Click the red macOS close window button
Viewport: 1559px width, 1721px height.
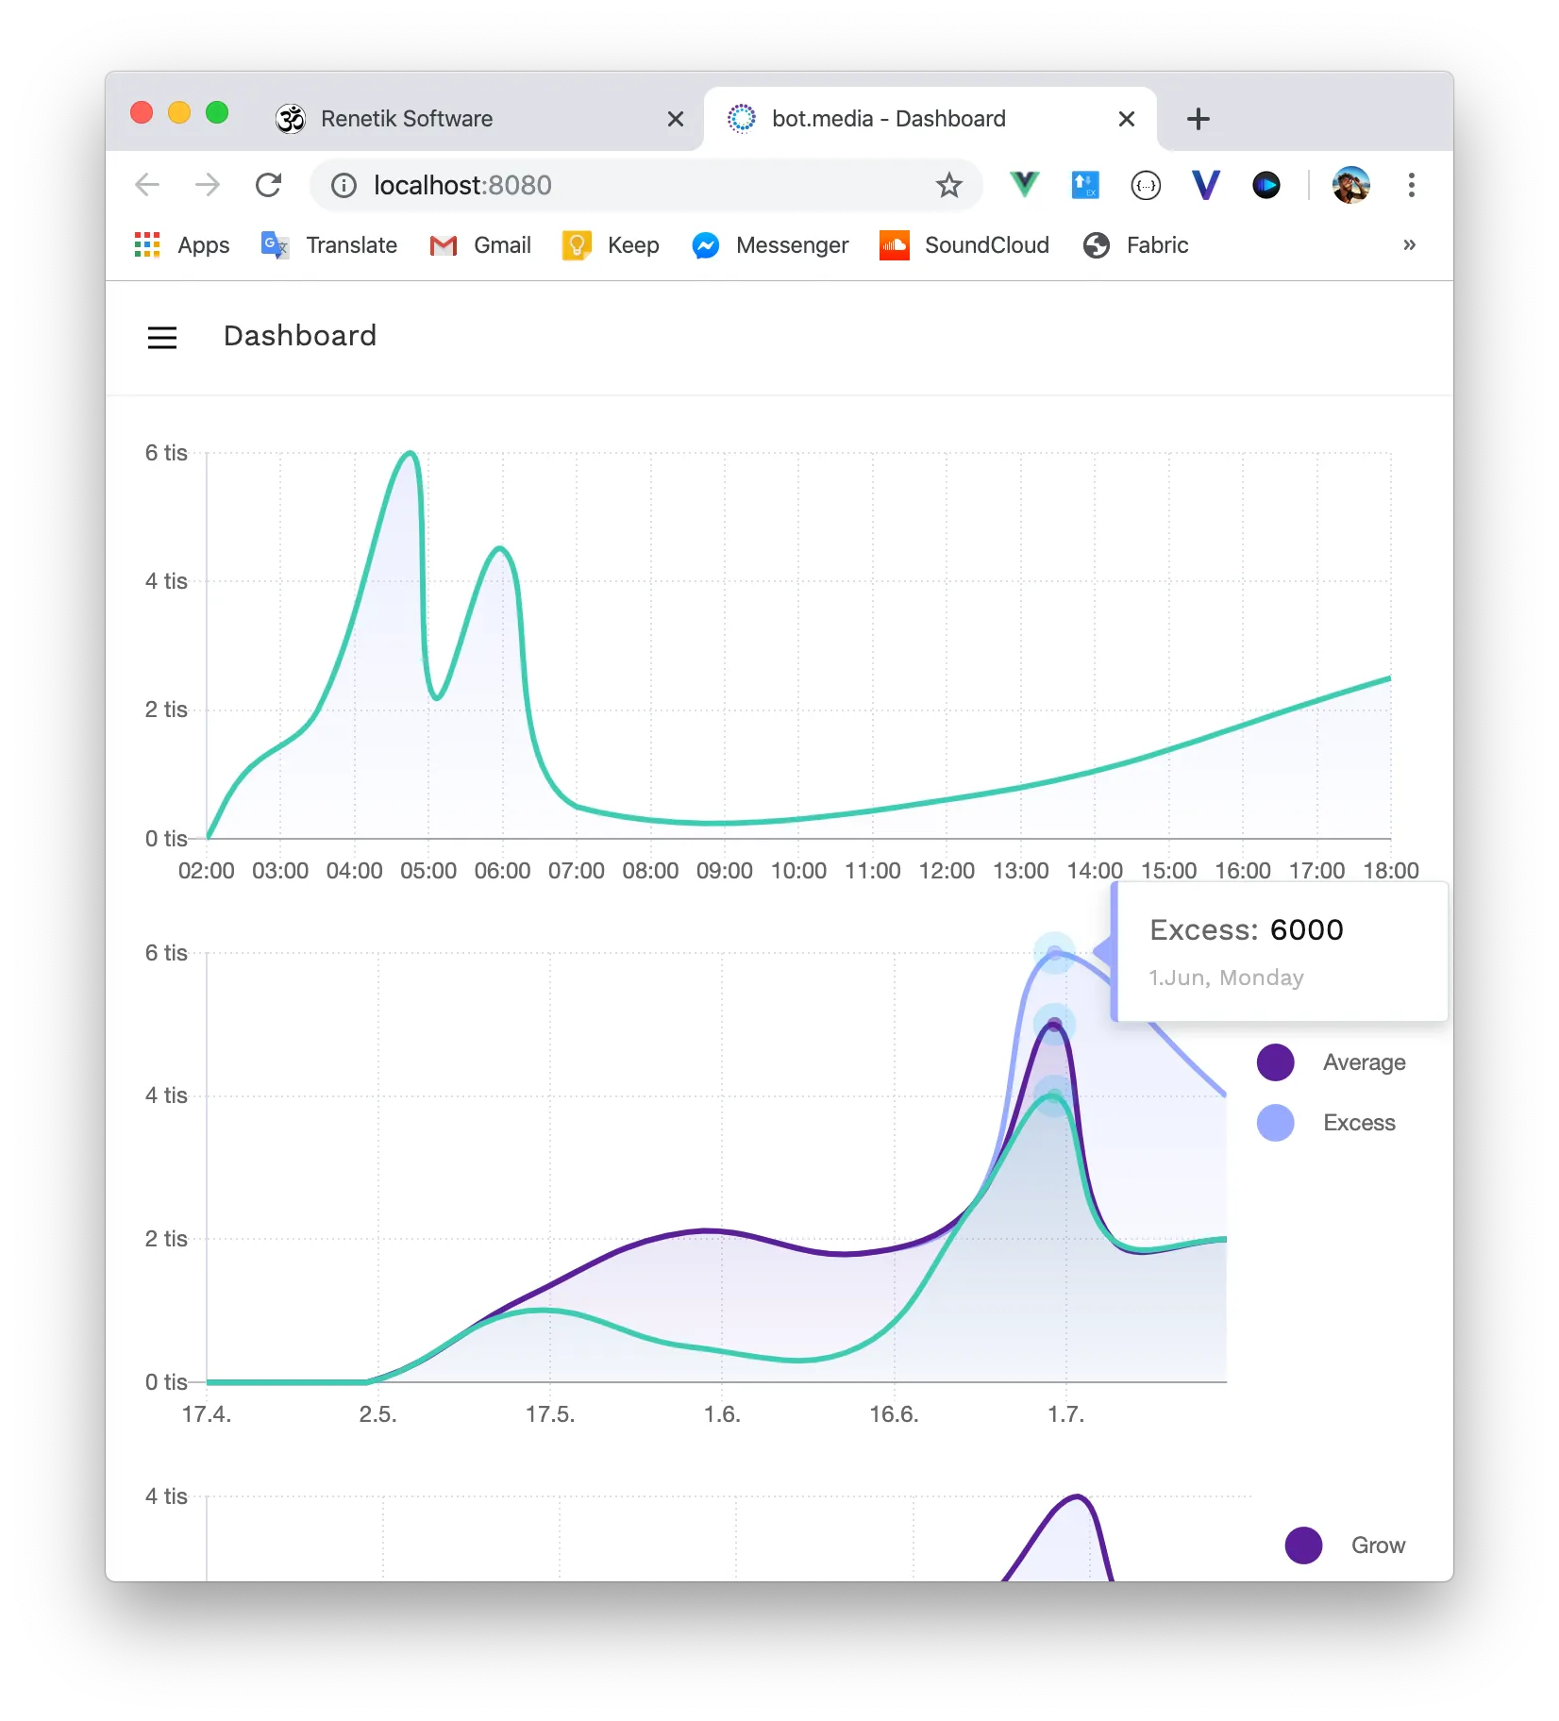click(142, 113)
